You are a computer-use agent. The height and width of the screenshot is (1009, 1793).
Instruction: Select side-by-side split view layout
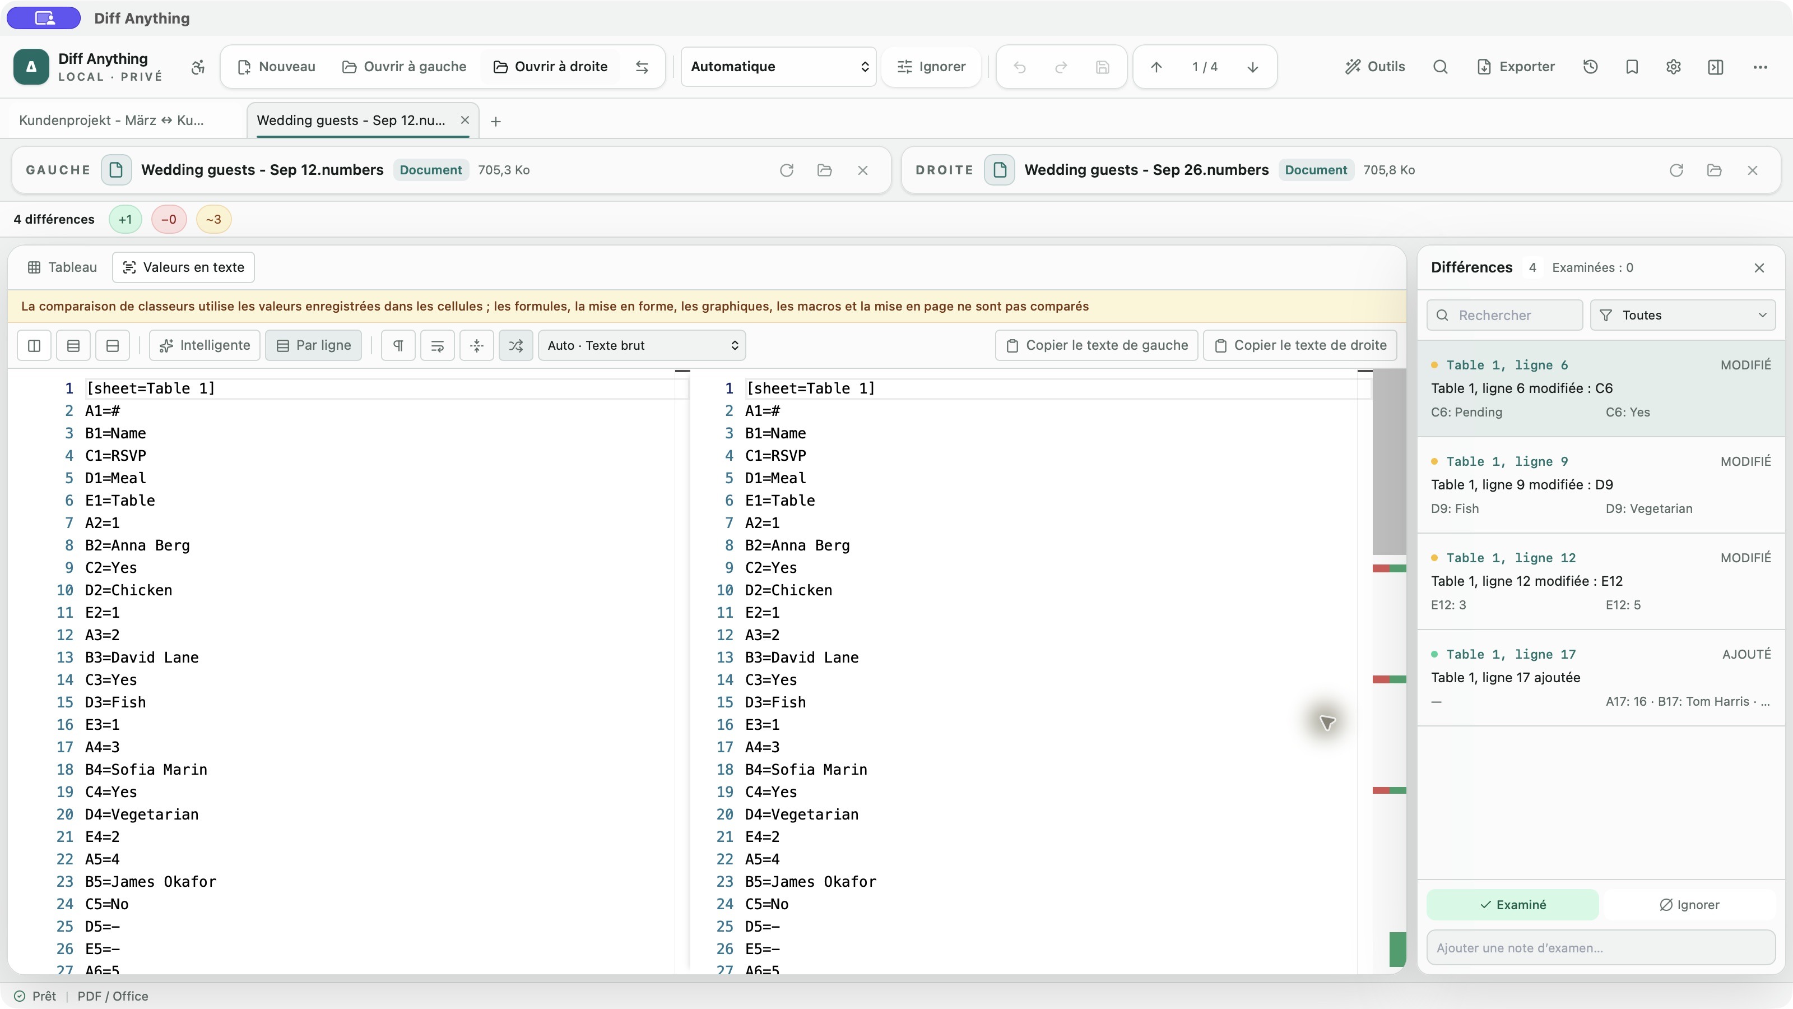click(34, 345)
